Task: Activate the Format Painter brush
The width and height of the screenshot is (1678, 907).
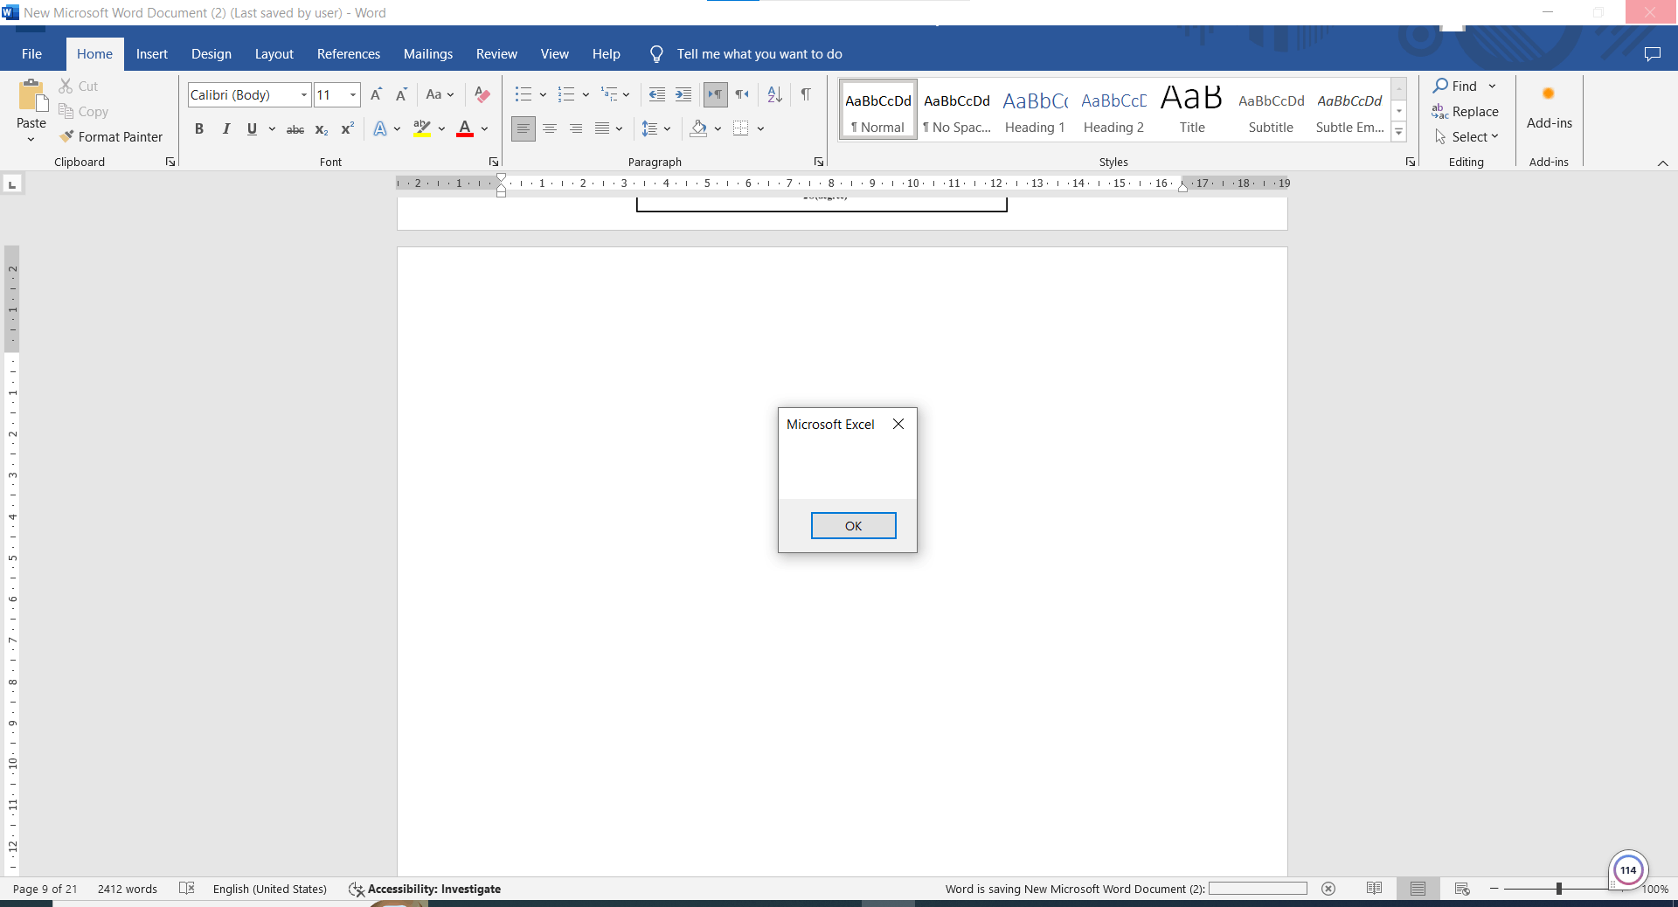Action: tap(111, 137)
